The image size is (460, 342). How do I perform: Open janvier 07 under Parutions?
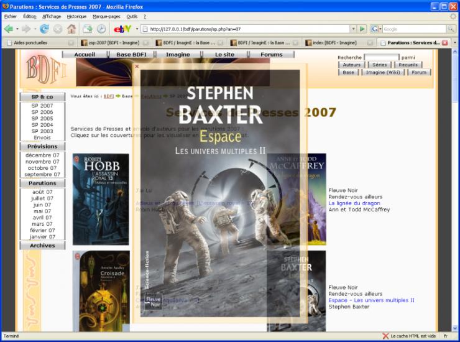(42, 237)
